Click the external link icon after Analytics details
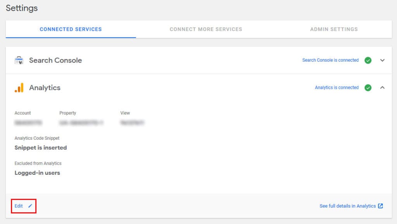The height and width of the screenshot is (224, 397). click(380, 206)
